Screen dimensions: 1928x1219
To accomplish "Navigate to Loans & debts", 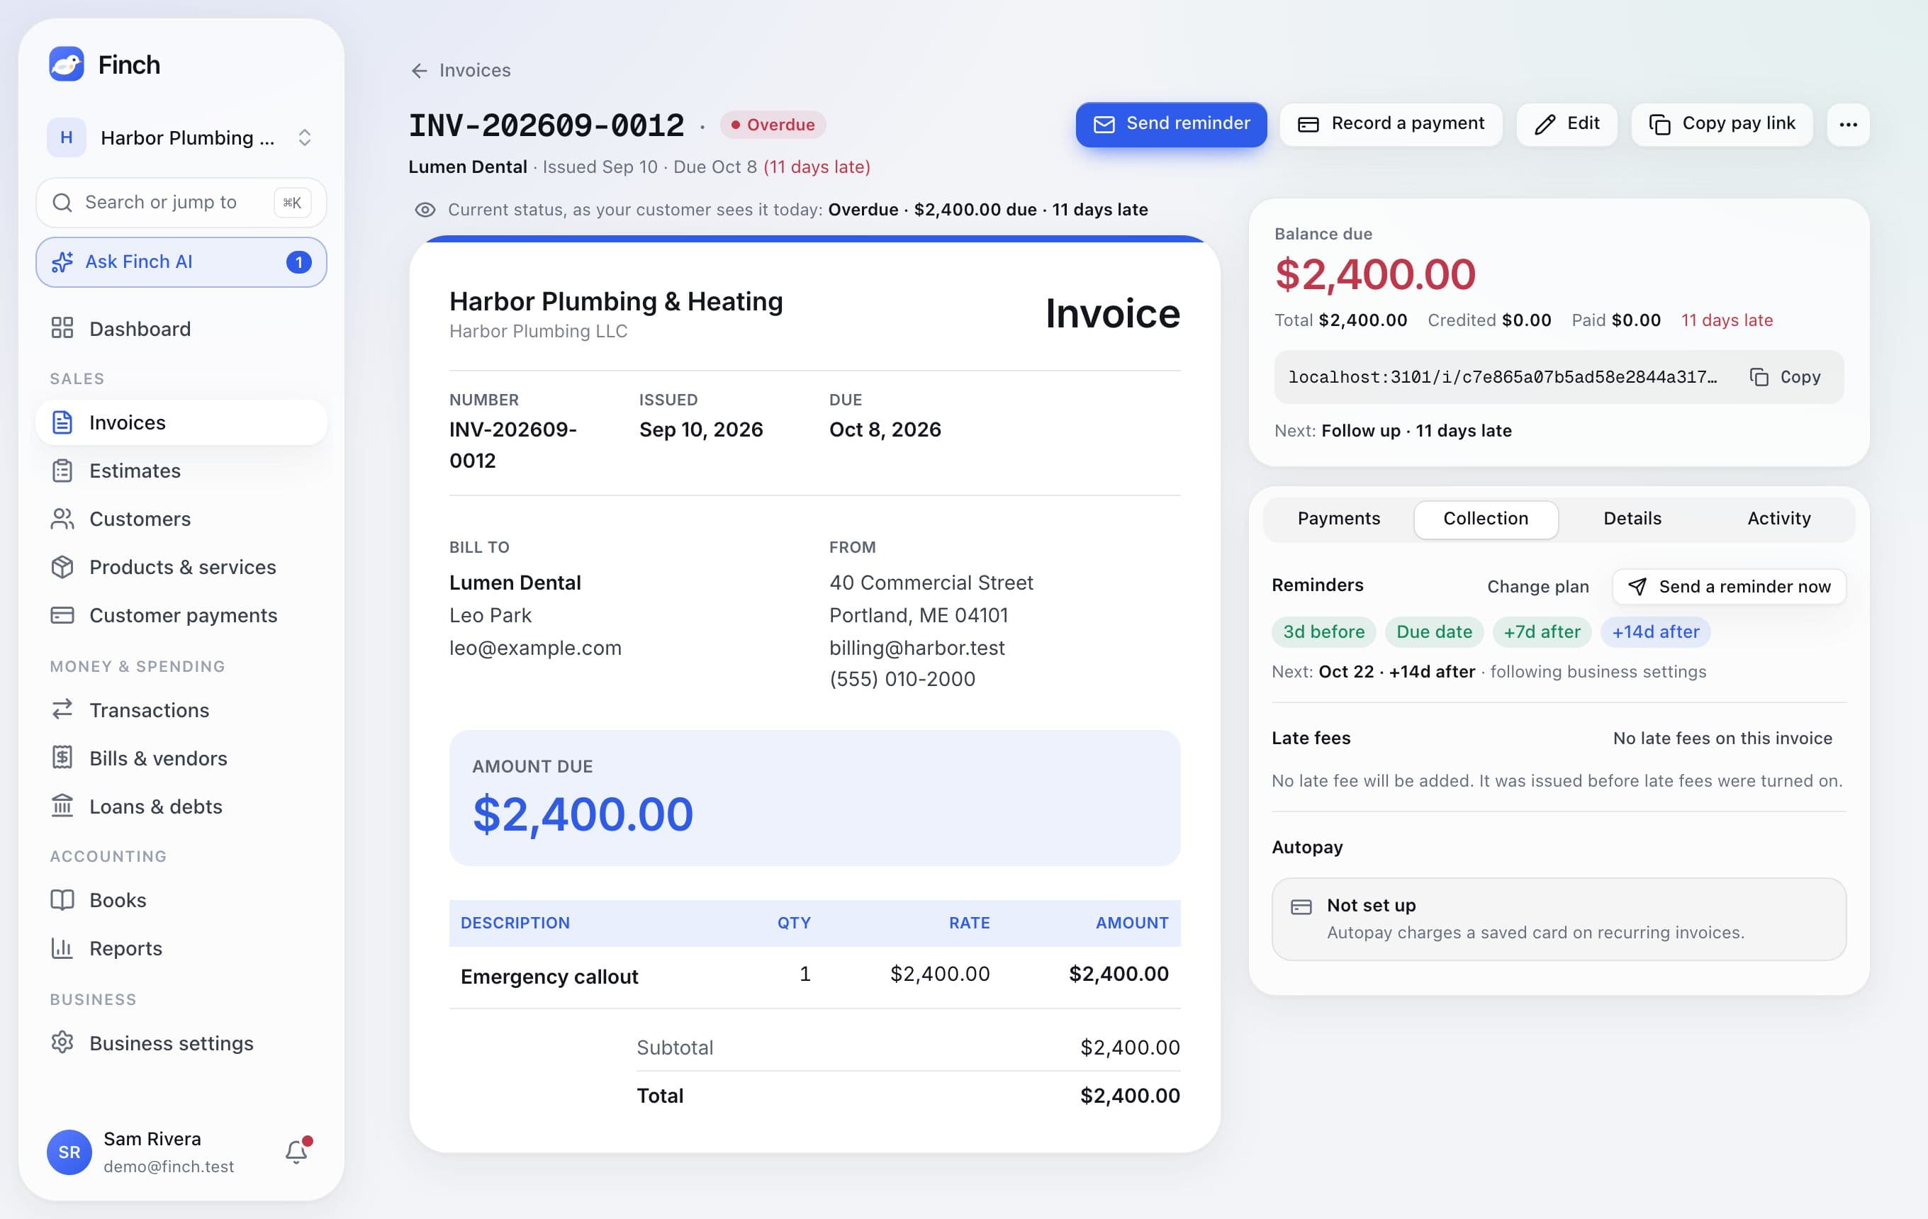I will pos(181,806).
